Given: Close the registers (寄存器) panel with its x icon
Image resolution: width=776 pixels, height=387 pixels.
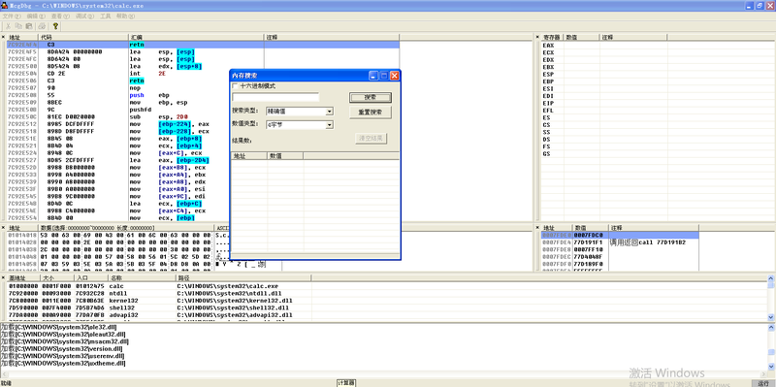Looking at the screenshot, I should click(537, 37).
